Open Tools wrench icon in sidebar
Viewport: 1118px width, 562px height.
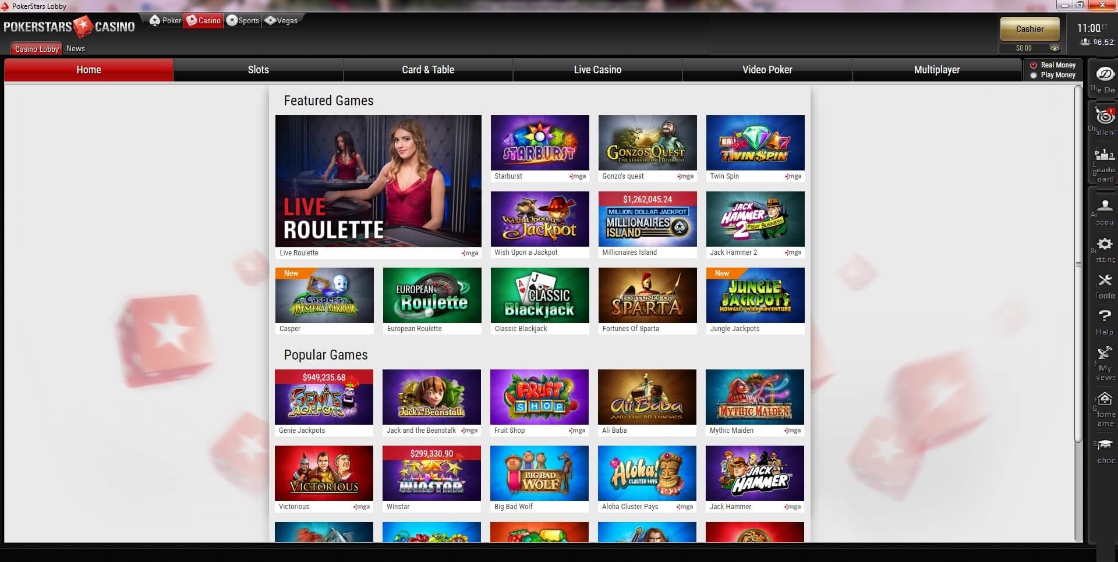tap(1105, 280)
